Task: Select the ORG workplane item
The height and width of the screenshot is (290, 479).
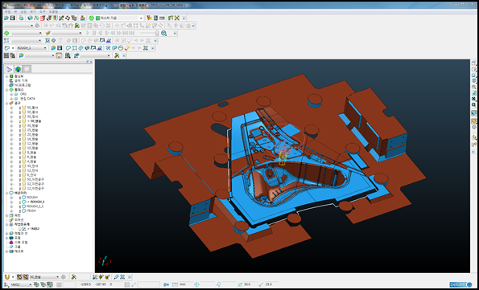Action: tap(23, 94)
